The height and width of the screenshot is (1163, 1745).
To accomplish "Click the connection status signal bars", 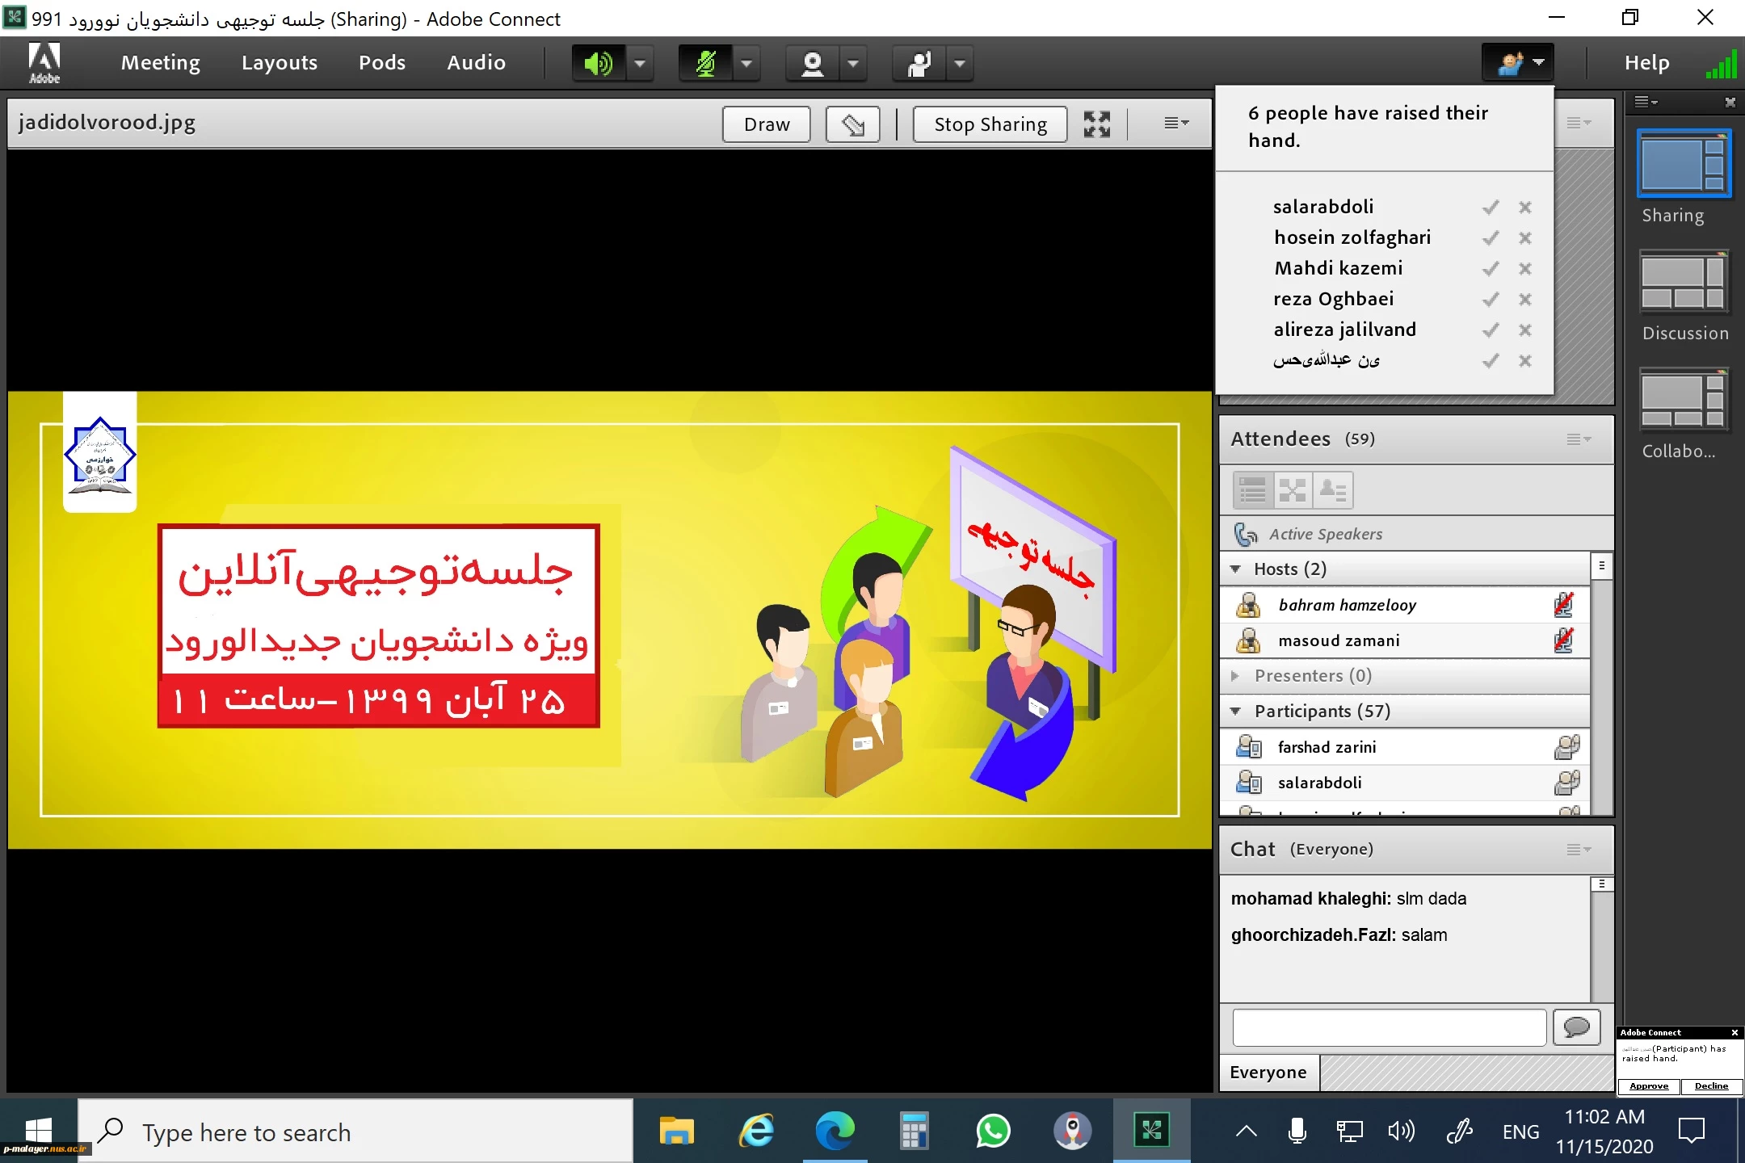I will (x=1721, y=63).
